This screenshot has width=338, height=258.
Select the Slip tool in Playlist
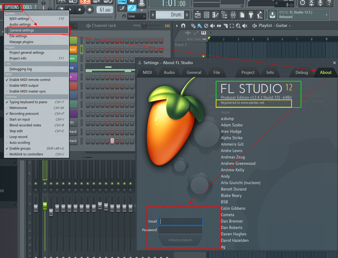click(219, 26)
